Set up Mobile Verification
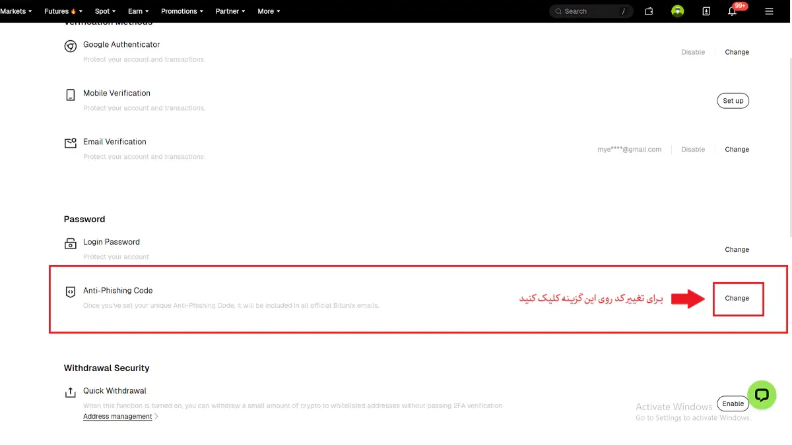792x445 pixels. pyautogui.click(x=733, y=101)
